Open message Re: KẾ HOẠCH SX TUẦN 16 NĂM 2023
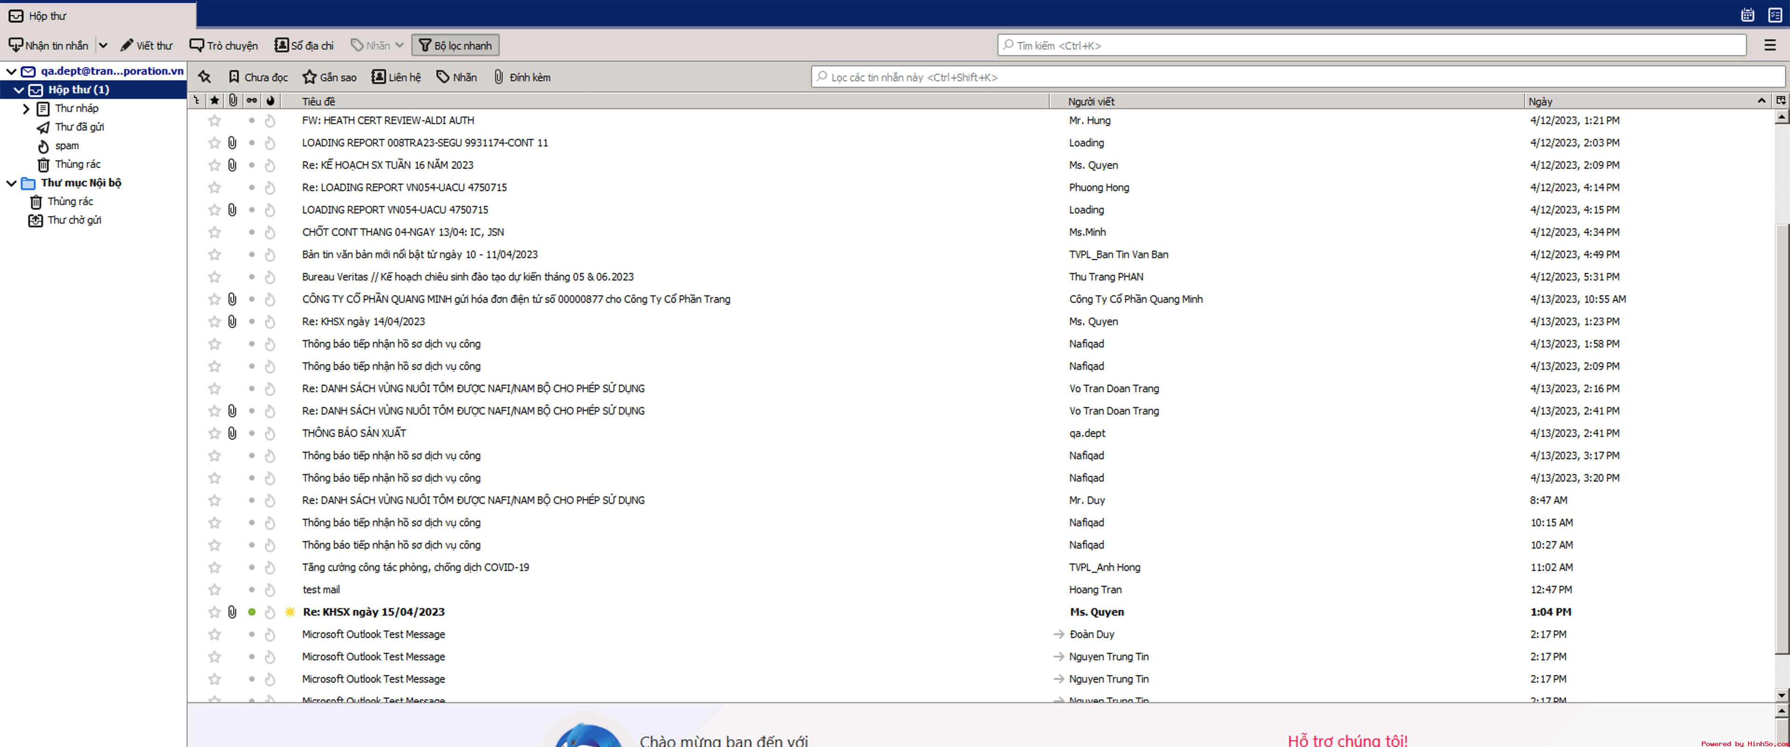Image resolution: width=1790 pixels, height=747 pixels. pos(387,165)
